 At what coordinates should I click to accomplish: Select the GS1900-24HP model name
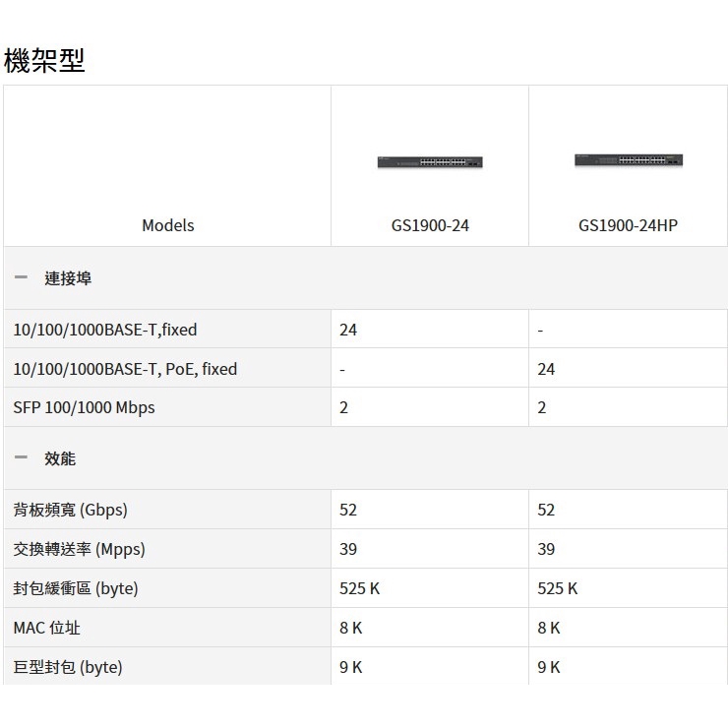click(628, 225)
